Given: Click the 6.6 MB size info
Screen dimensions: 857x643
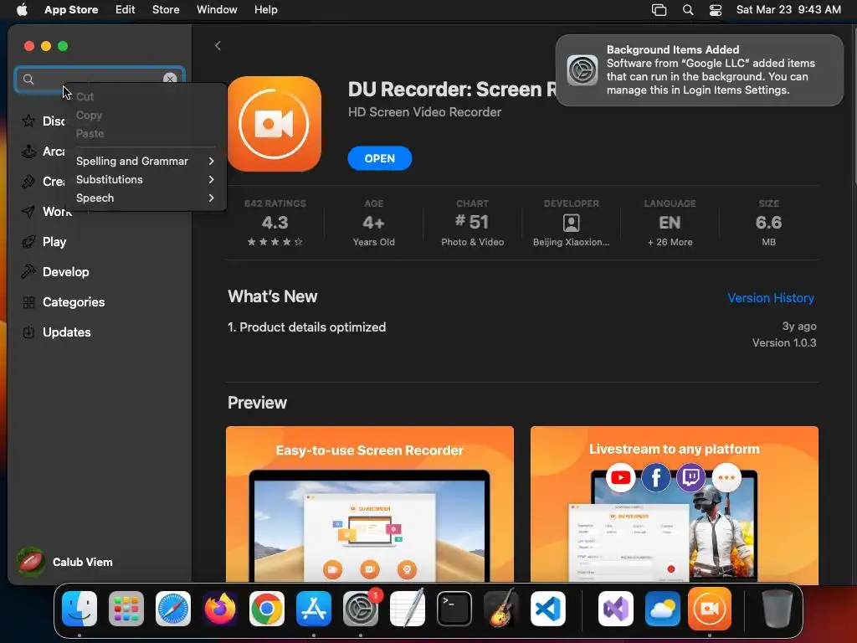Looking at the screenshot, I should coord(768,223).
